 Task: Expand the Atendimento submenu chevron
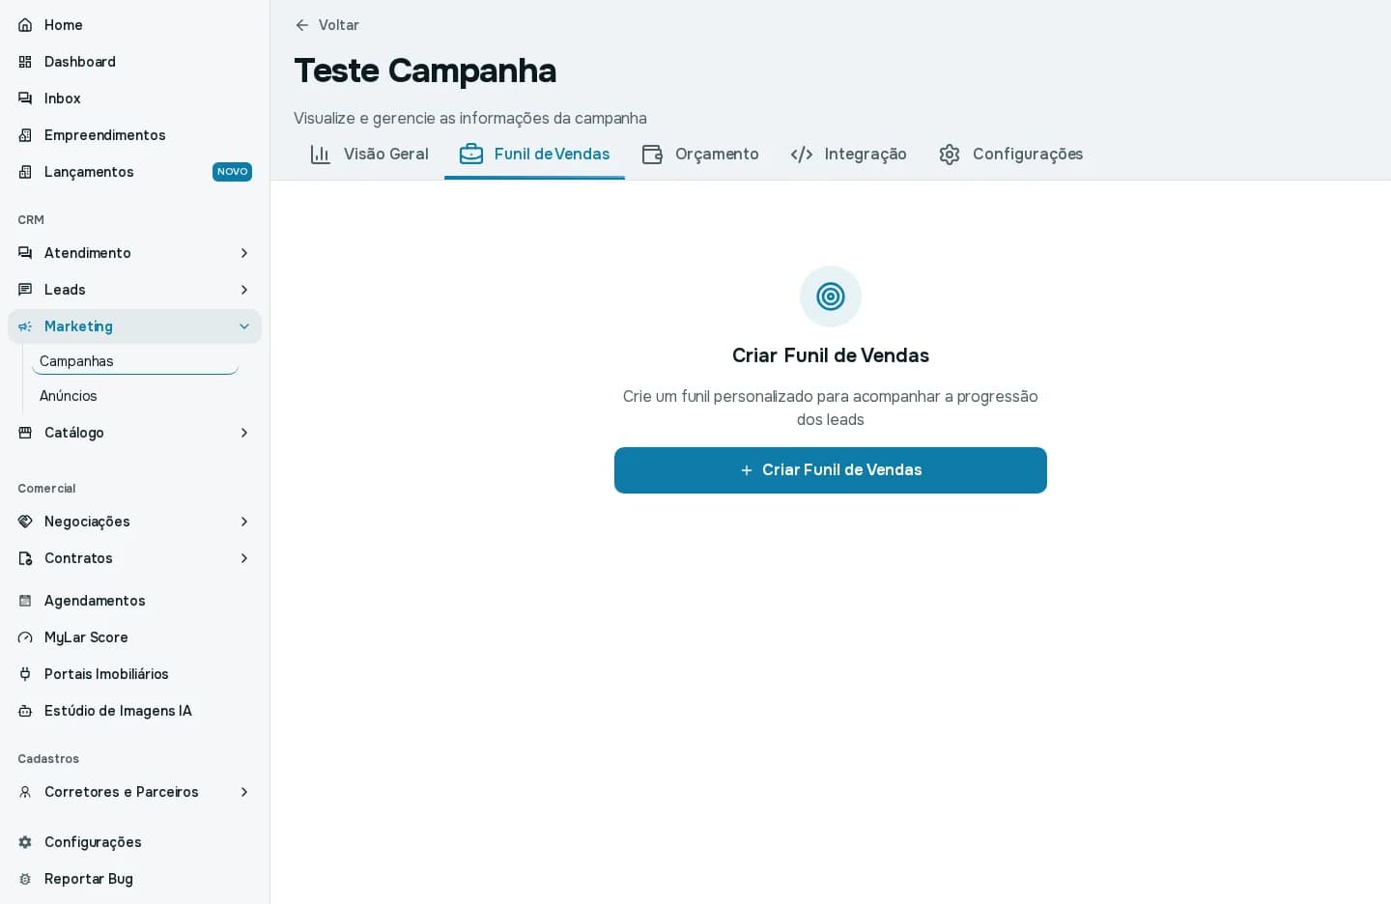(244, 253)
